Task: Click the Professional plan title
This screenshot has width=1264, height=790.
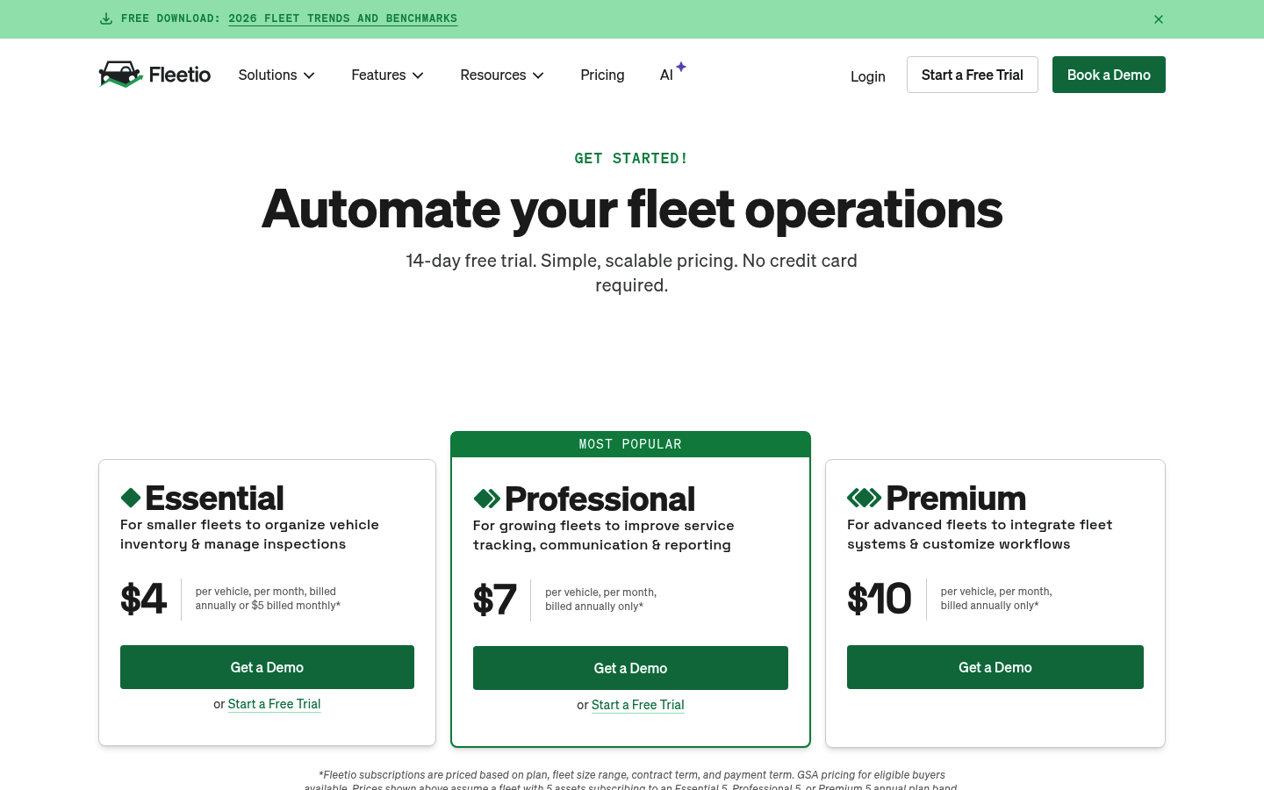Action: pyautogui.click(x=600, y=499)
